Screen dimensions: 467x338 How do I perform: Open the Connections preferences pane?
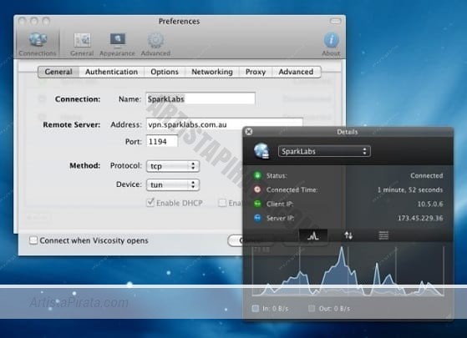pos(38,44)
